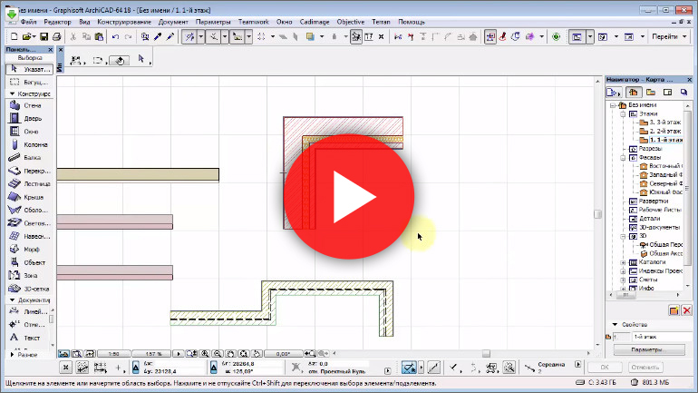Open the Teamwork menu
Image resolution: width=698 pixels, height=393 pixels.
click(253, 22)
